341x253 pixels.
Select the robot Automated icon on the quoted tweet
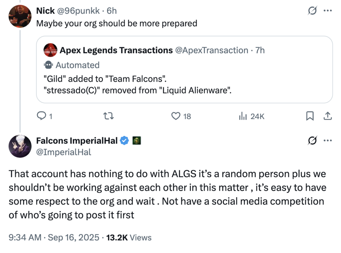pos(49,65)
